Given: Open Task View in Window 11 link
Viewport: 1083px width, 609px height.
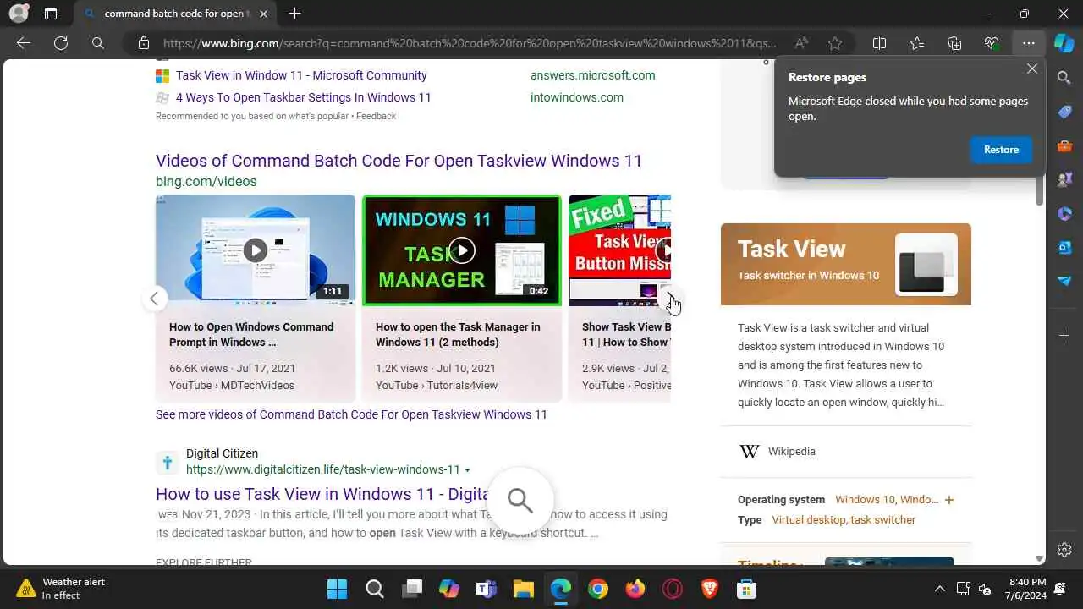Looking at the screenshot, I should point(301,75).
